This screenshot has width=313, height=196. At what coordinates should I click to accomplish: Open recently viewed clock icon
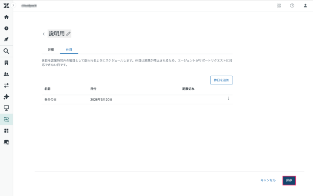point(7,28)
